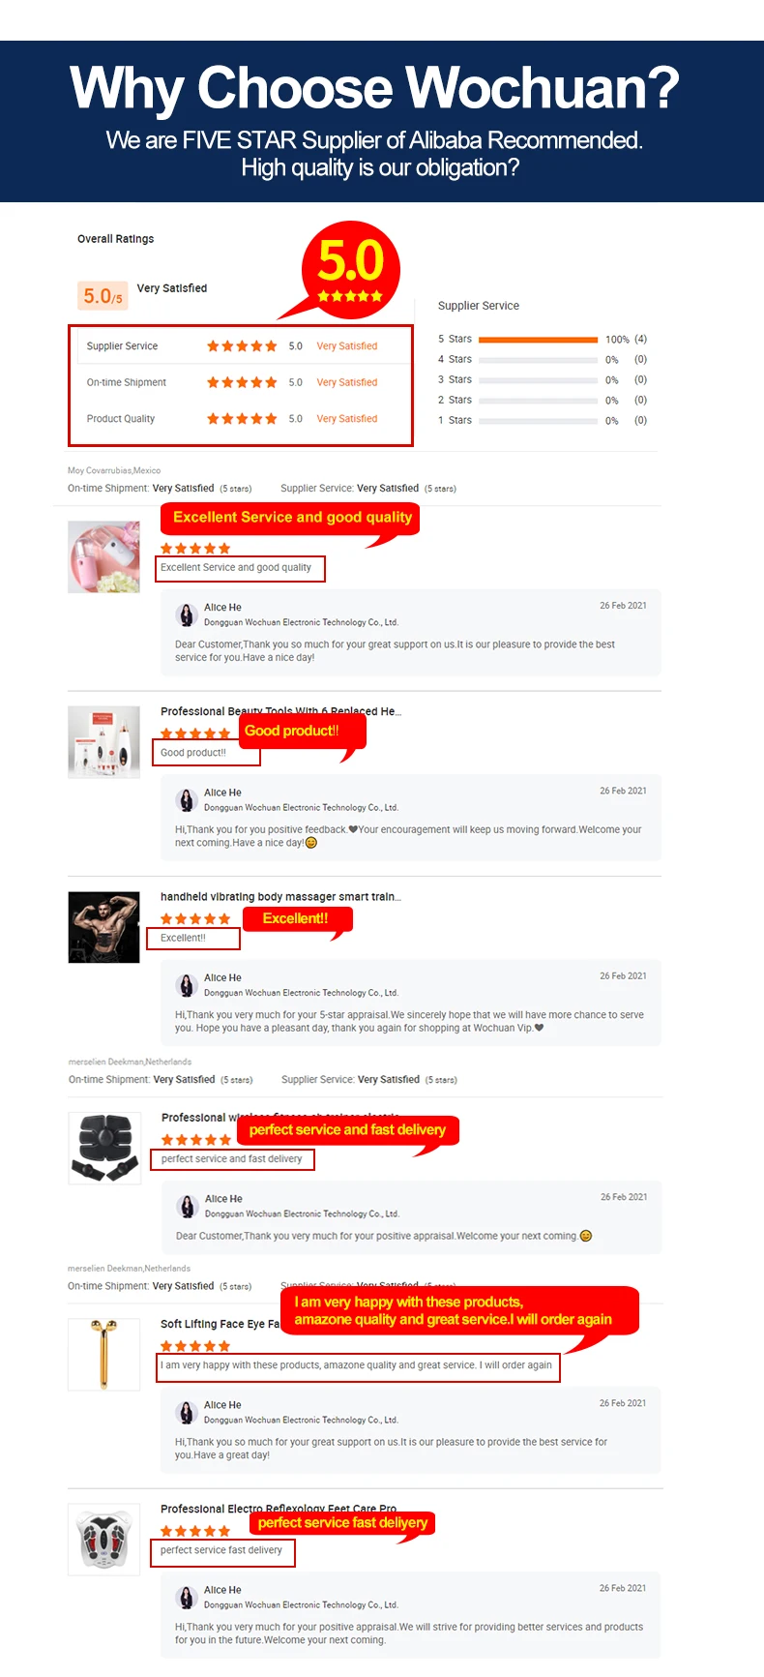Click stars above Excellent!! review text
The width and height of the screenshot is (764, 1677).
(x=195, y=919)
